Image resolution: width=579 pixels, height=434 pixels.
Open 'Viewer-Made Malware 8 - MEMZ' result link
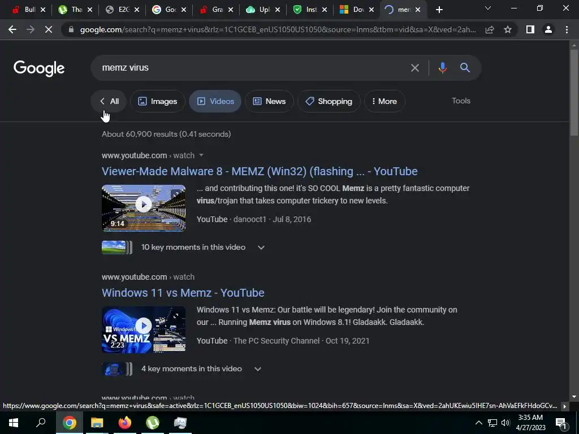click(260, 171)
